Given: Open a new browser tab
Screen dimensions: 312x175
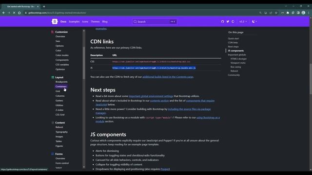Looking at the screenshot, I should pos(44,6).
